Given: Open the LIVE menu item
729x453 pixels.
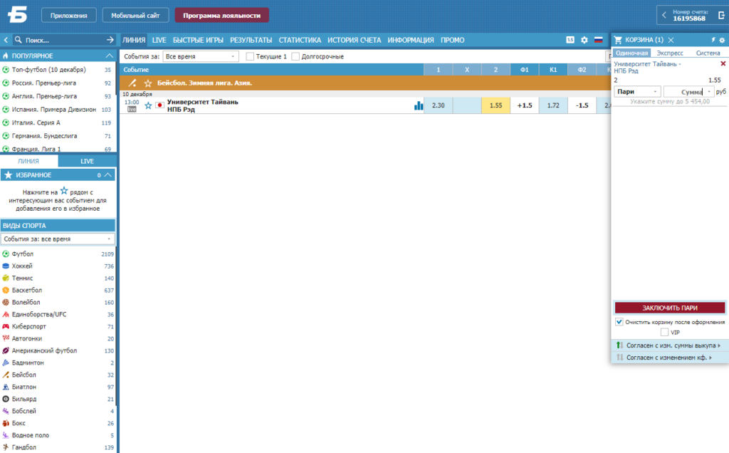Looking at the screenshot, I should click(159, 41).
